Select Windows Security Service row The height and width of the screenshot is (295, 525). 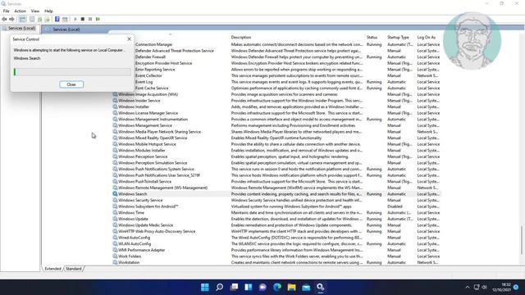[276, 200]
